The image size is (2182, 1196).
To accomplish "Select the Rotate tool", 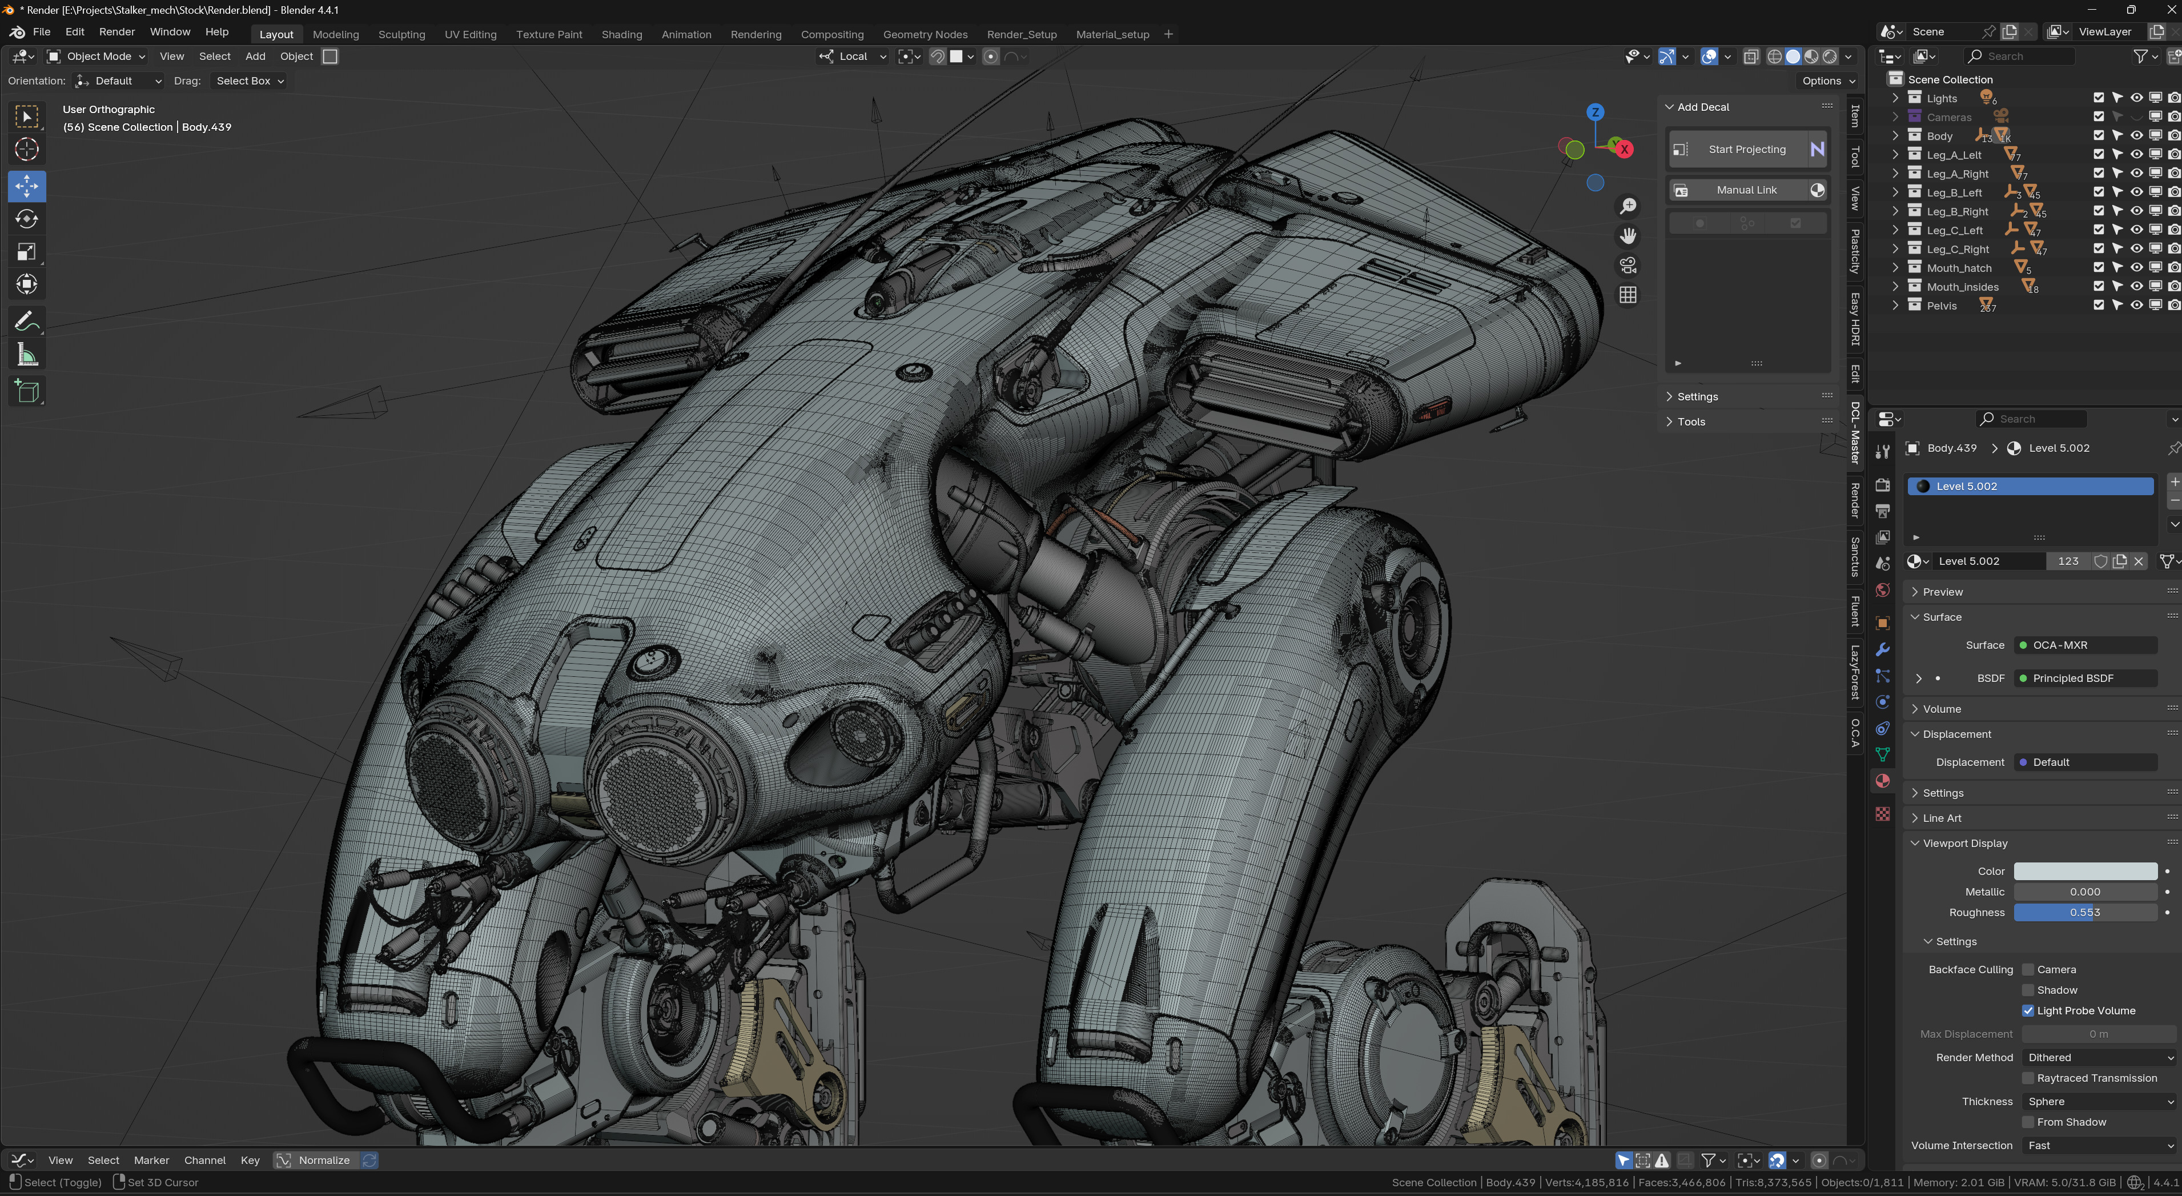I will [26, 219].
